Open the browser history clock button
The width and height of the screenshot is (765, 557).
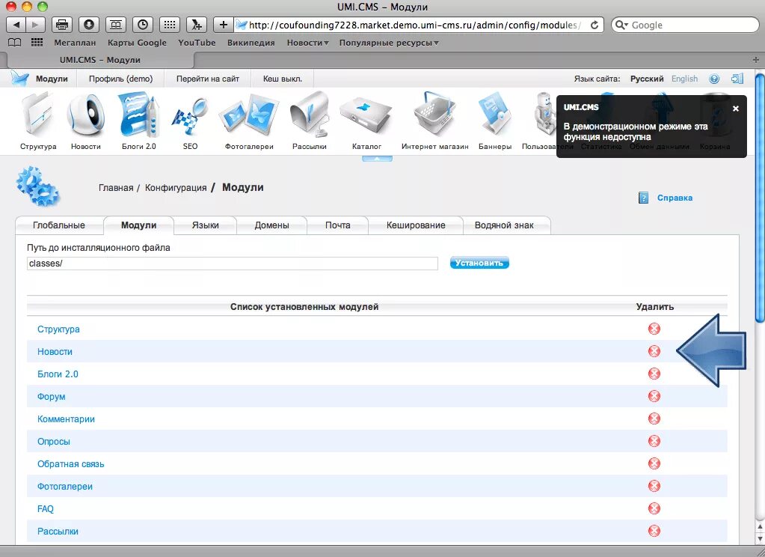pos(143,25)
